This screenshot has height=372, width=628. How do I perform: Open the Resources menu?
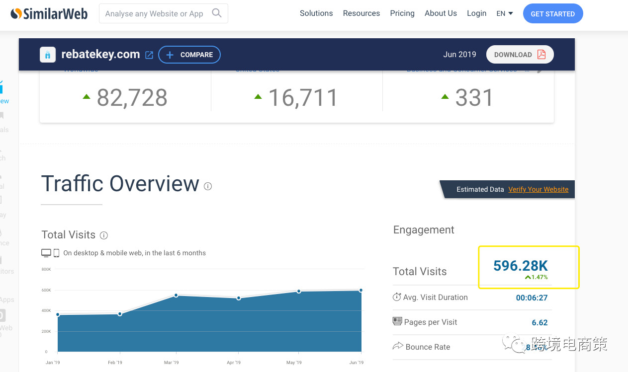(361, 13)
